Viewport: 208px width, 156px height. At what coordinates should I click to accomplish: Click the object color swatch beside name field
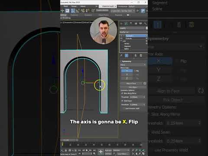(146, 28)
